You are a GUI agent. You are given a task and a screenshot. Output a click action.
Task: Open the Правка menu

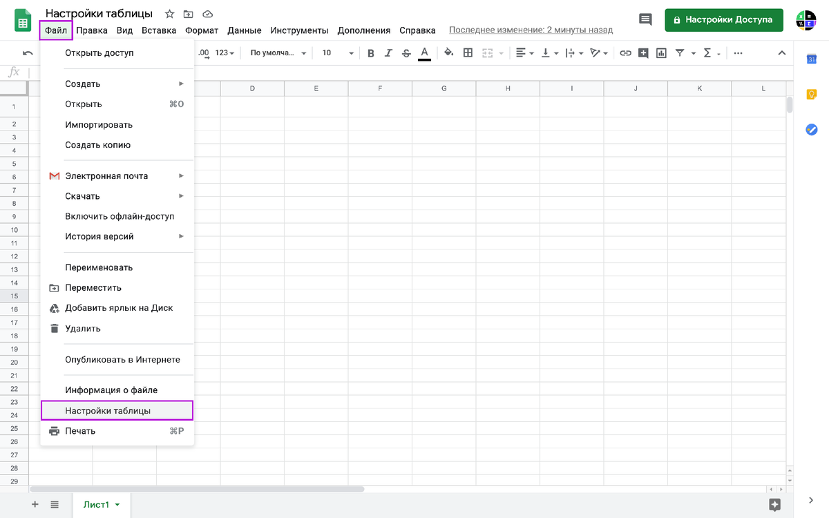click(92, 30)
